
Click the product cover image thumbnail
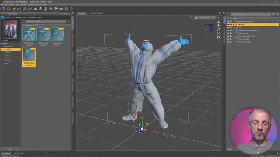(10, 29)
